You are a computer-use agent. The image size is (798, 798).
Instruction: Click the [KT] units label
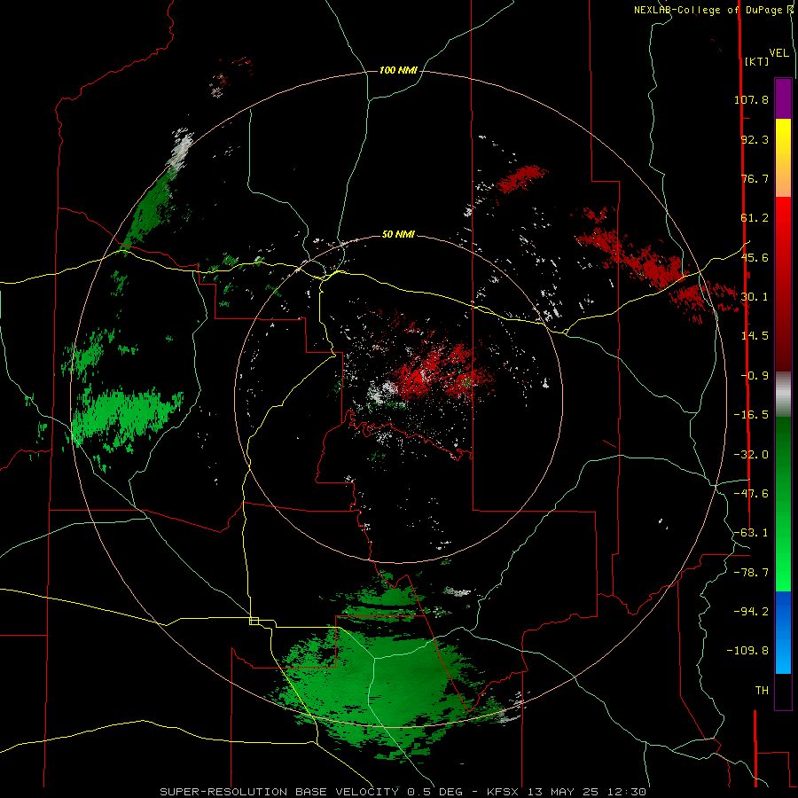click(x=757, y=61)
